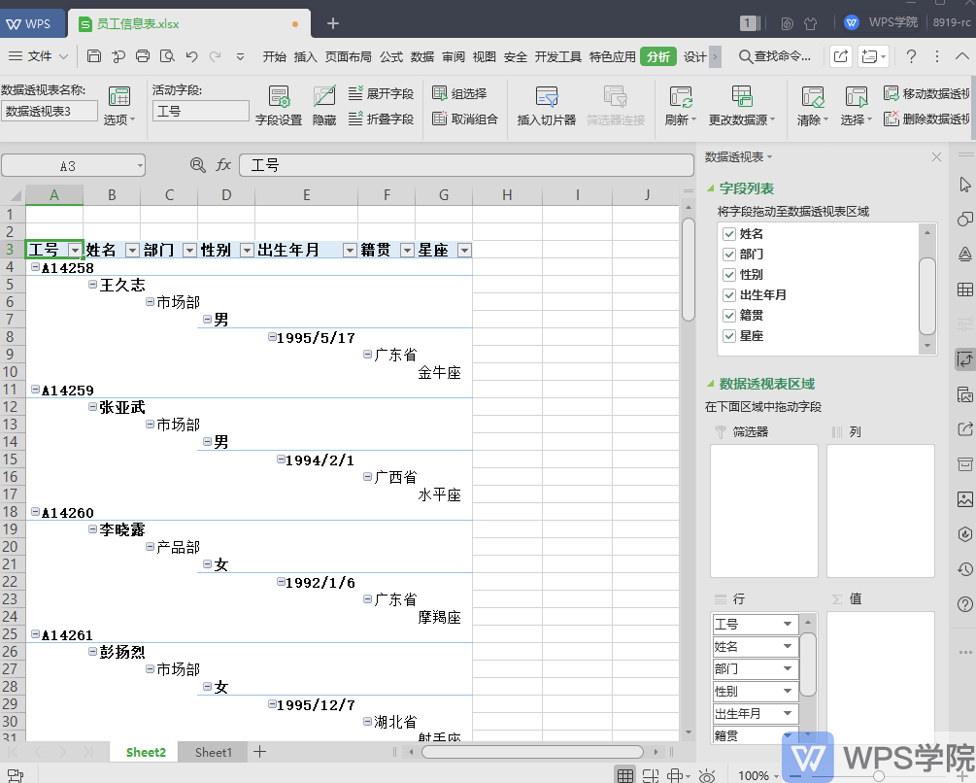Screen dimensions: 976x783
Task: Click Change Data Source (更改数据源)
Action: 742,107
